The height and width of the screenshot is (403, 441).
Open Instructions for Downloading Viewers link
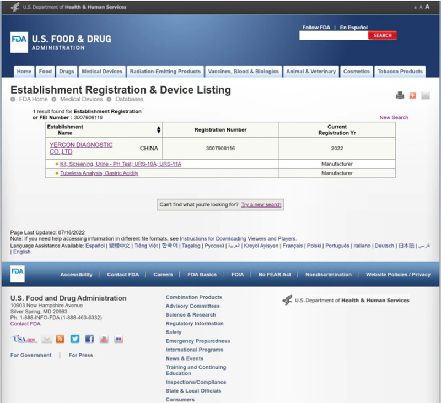tap(238, 239)
